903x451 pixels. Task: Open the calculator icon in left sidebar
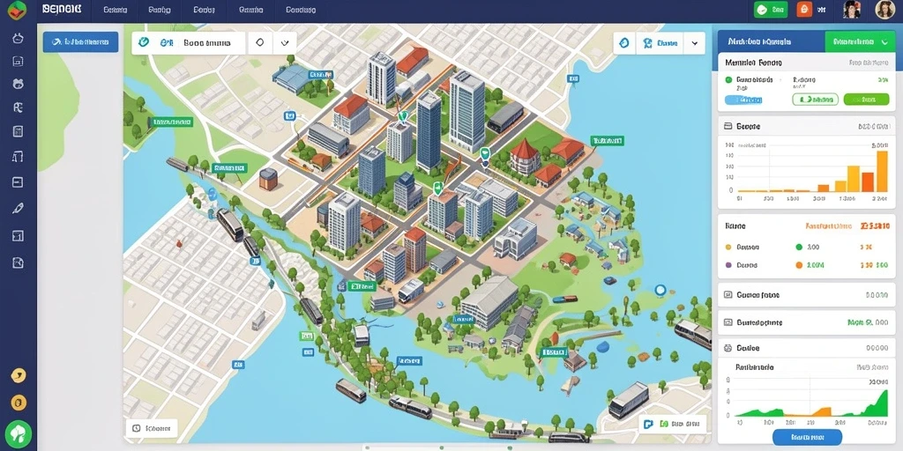point(18,131)
